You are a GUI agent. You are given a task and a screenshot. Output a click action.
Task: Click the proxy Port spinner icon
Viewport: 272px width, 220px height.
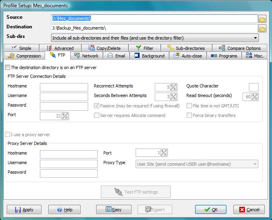(x=164, y=153)
